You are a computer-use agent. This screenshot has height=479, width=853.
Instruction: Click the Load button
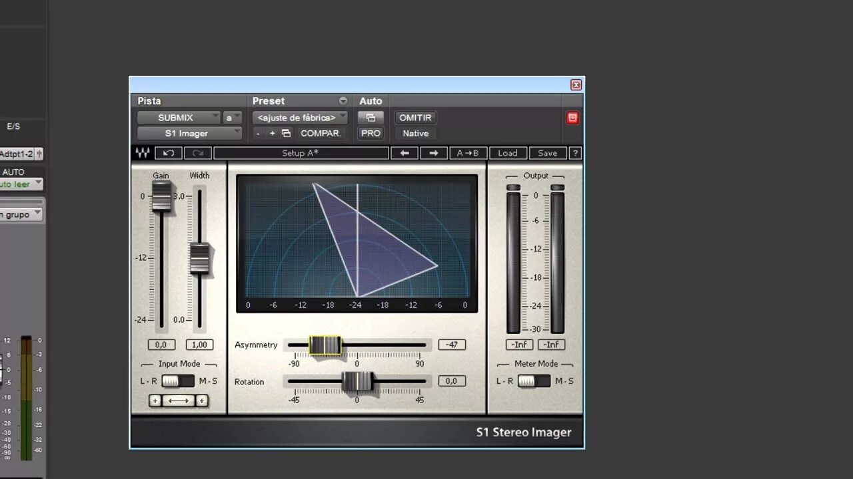pyautogui.click(x=508, y=153)
